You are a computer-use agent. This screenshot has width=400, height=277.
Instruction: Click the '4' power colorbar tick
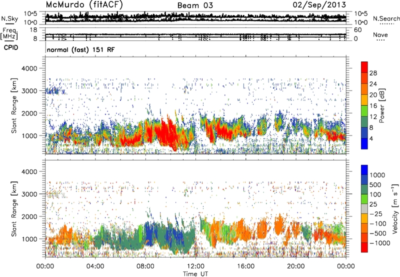point(371,138)
